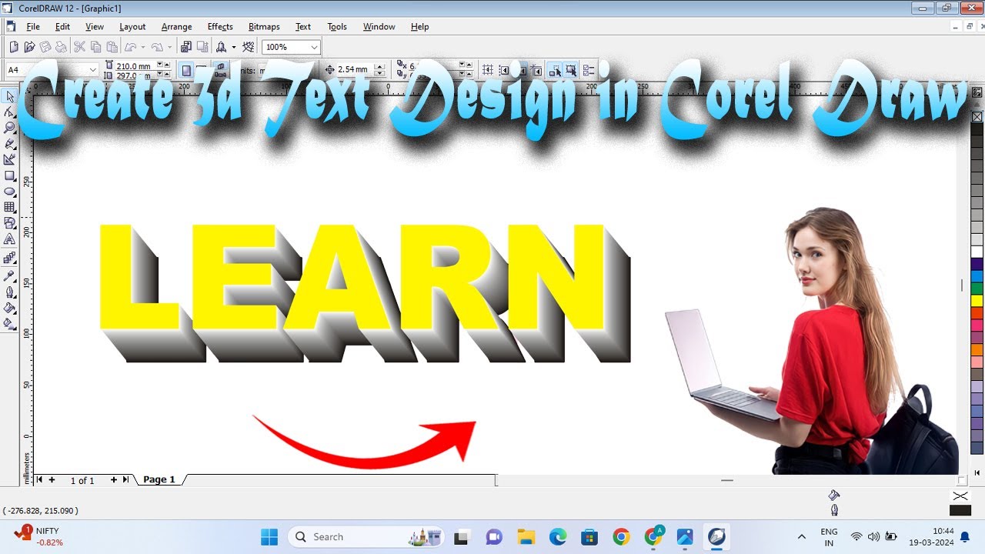Pick the no-color X swatch

[x=977, y=117]
